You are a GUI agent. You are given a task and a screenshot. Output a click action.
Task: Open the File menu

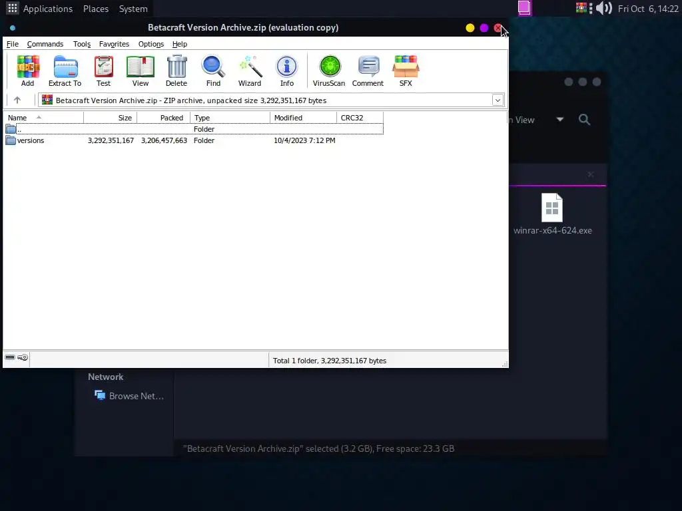[x=12, y=44]
